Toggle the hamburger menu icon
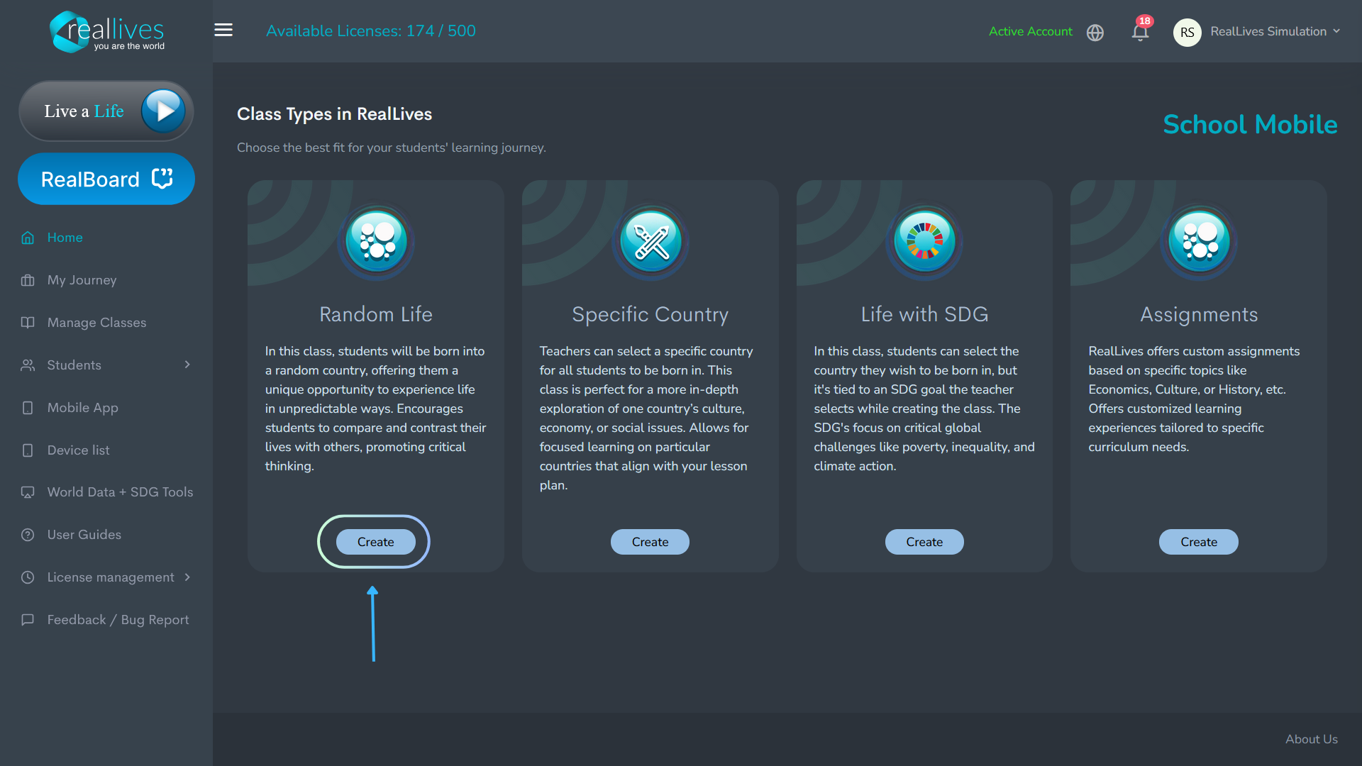The image size is (1362, 766). click(223, 30)
